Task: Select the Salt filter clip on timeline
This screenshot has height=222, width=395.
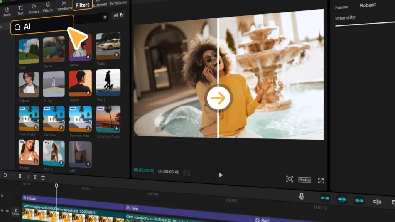Action: (324, 219)
